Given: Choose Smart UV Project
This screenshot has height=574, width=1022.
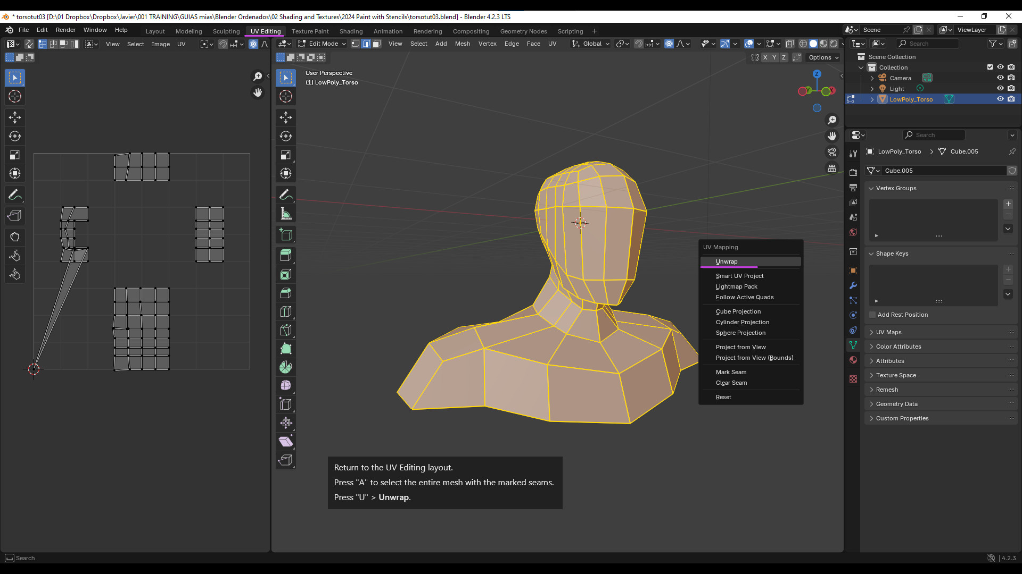Looking at the screenshot, I should point(751,276).
